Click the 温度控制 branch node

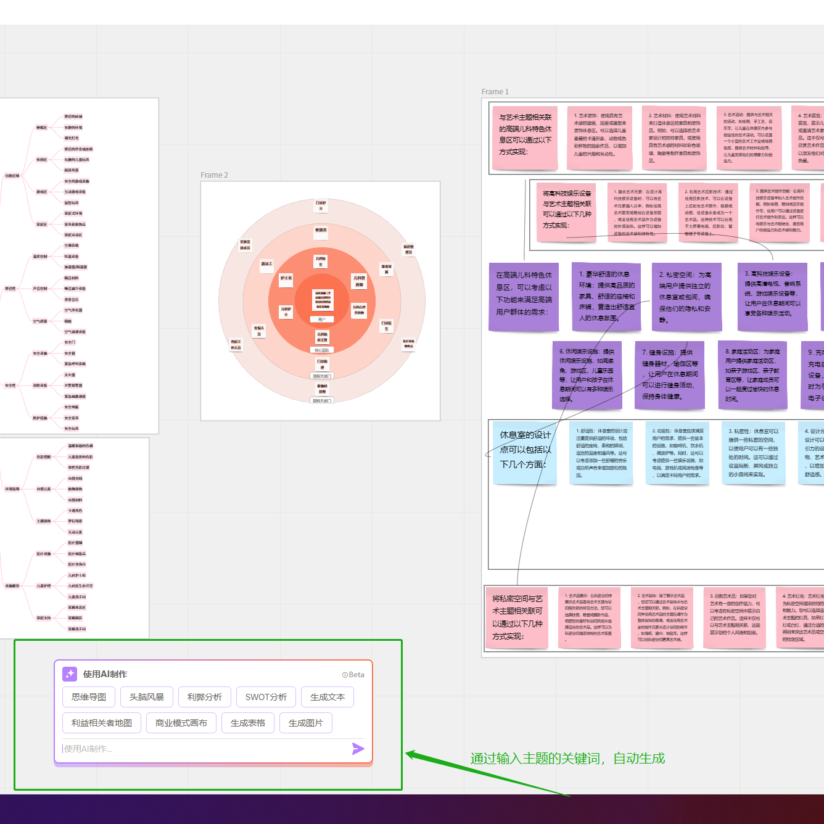(x=40, y=257)
